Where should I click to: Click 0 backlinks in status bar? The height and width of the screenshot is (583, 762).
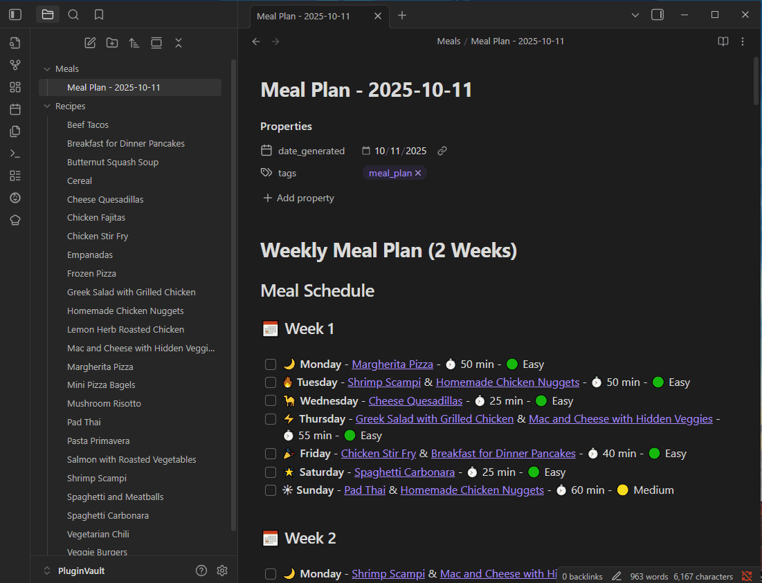(x=581, y=577)
